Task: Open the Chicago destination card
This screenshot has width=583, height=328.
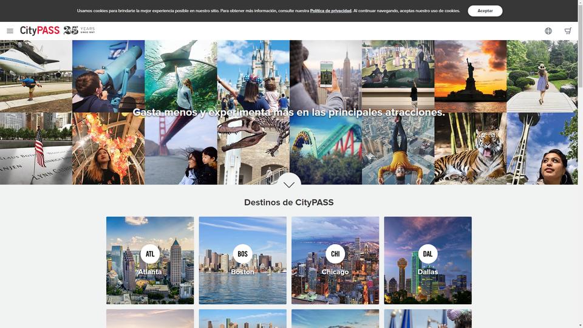Action: (335, 261)
